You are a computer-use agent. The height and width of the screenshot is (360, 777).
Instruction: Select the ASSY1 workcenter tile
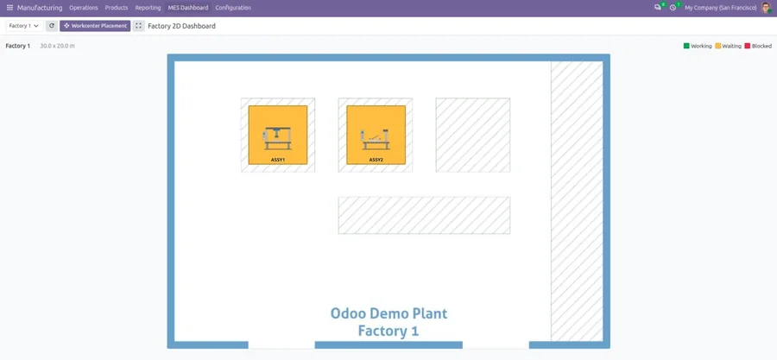277,135
